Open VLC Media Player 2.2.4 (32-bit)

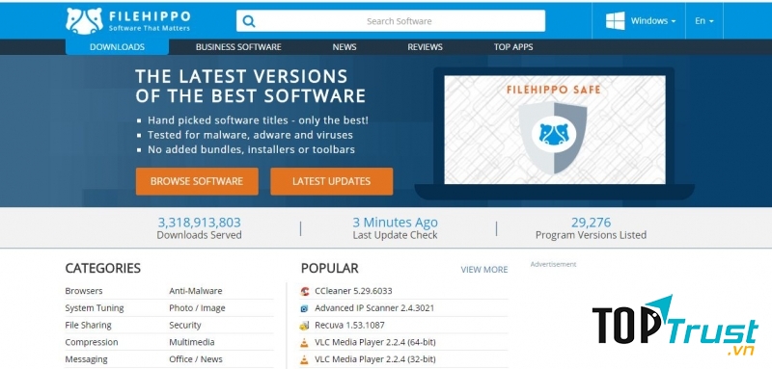(x=375, y=359)
